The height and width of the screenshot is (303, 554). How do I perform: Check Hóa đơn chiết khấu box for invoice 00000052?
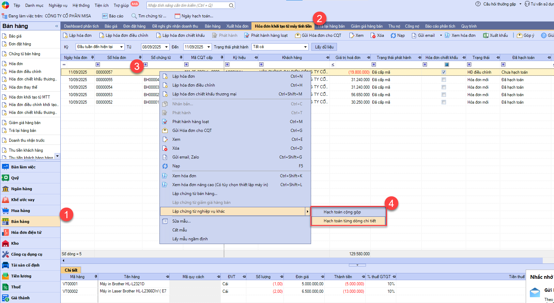444,102
